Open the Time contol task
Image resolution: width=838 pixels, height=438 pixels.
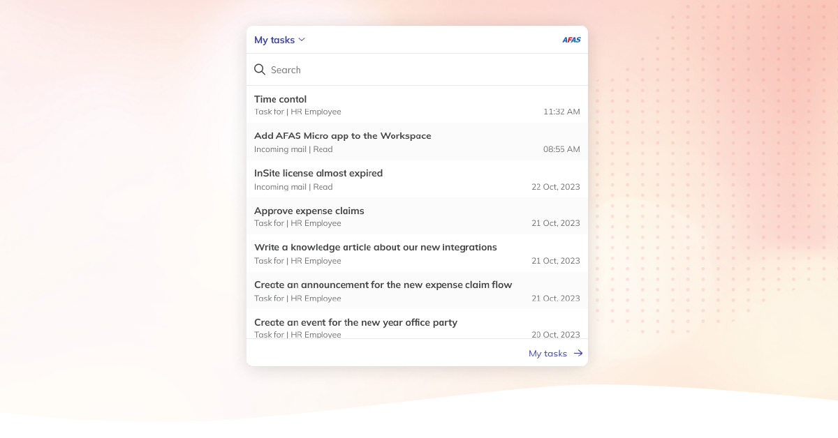tap(281, 99)
